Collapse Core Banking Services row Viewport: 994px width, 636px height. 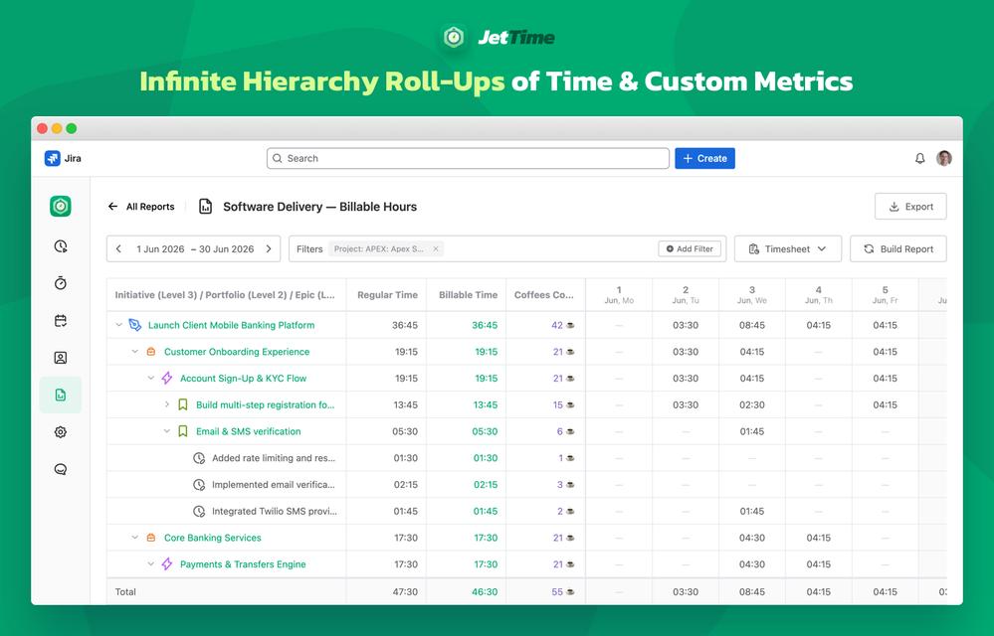tap(134, 538)
